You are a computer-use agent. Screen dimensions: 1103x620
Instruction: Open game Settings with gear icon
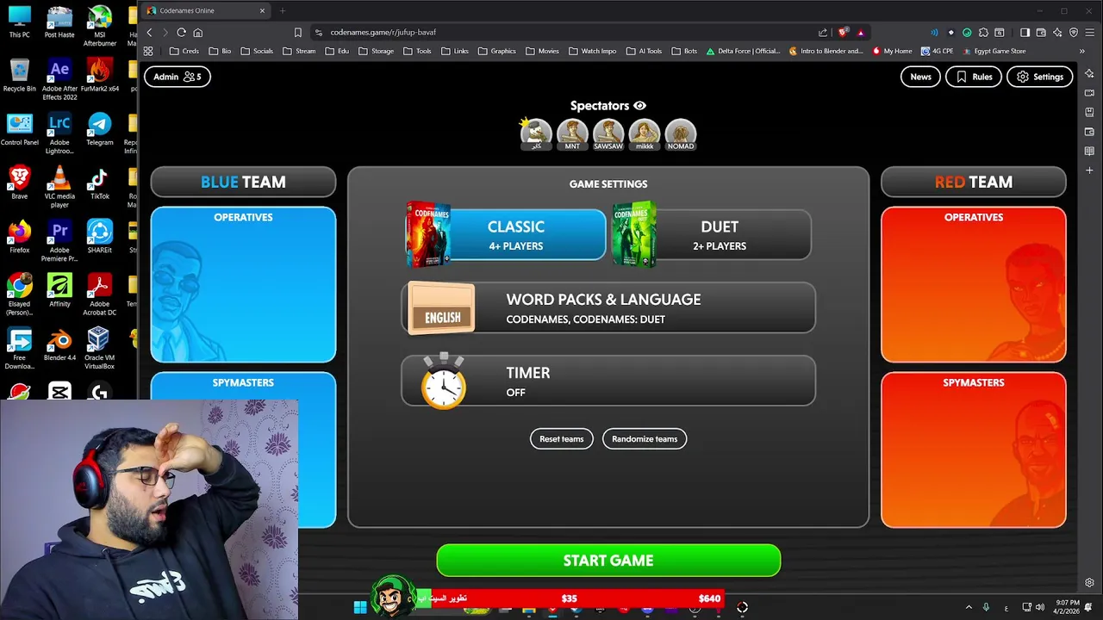1040,77
